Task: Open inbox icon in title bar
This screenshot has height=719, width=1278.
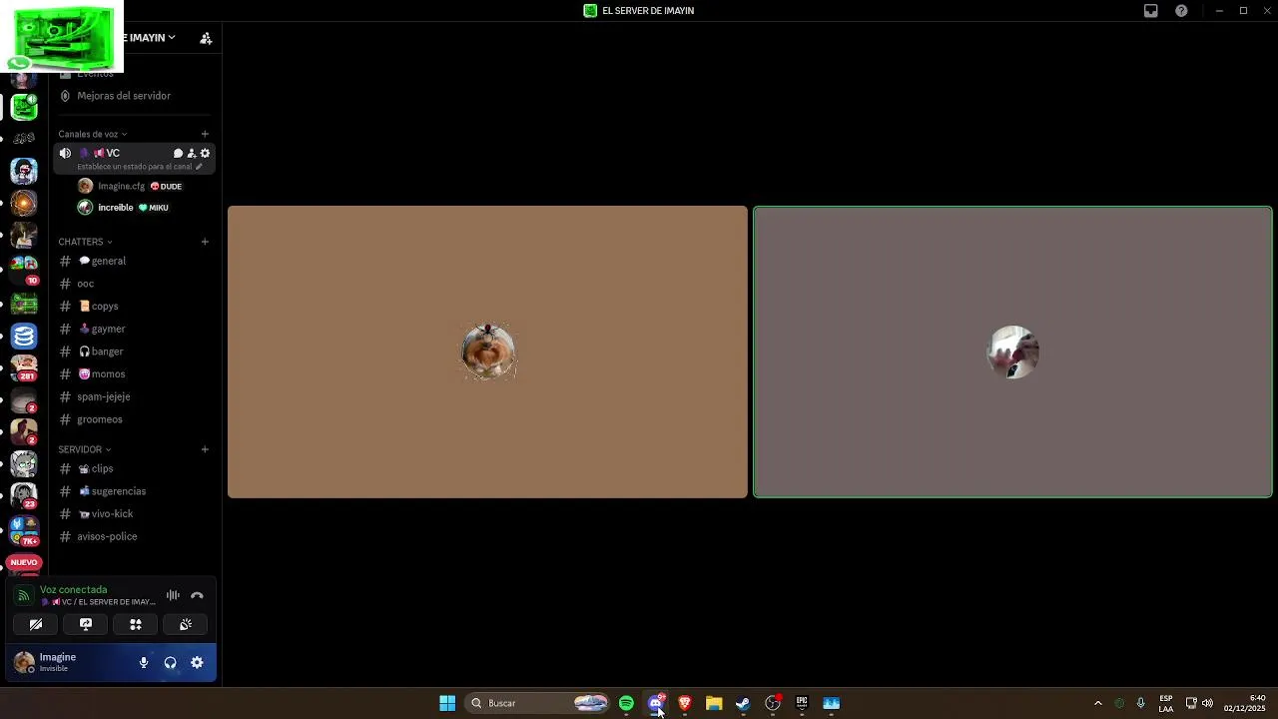Action: click(x=1150, y=10)
